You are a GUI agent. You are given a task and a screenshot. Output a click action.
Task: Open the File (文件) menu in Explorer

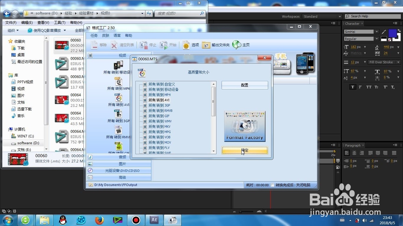[11, 23]
